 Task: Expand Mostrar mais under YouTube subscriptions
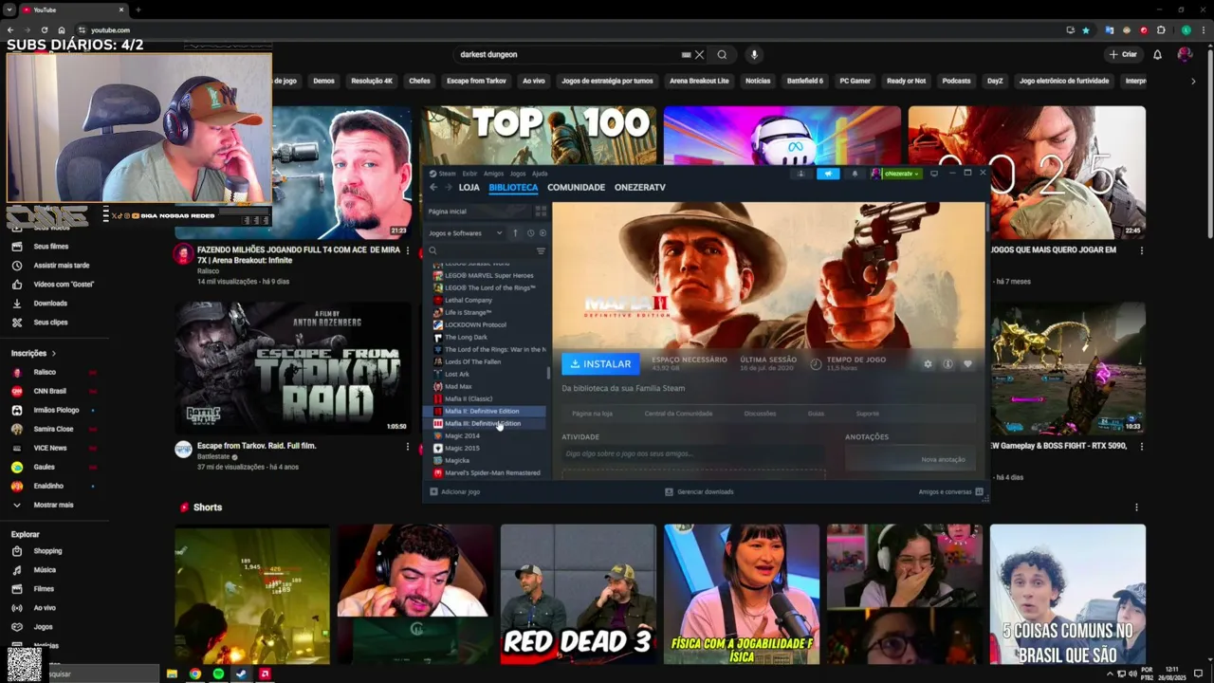coord(53,505)
